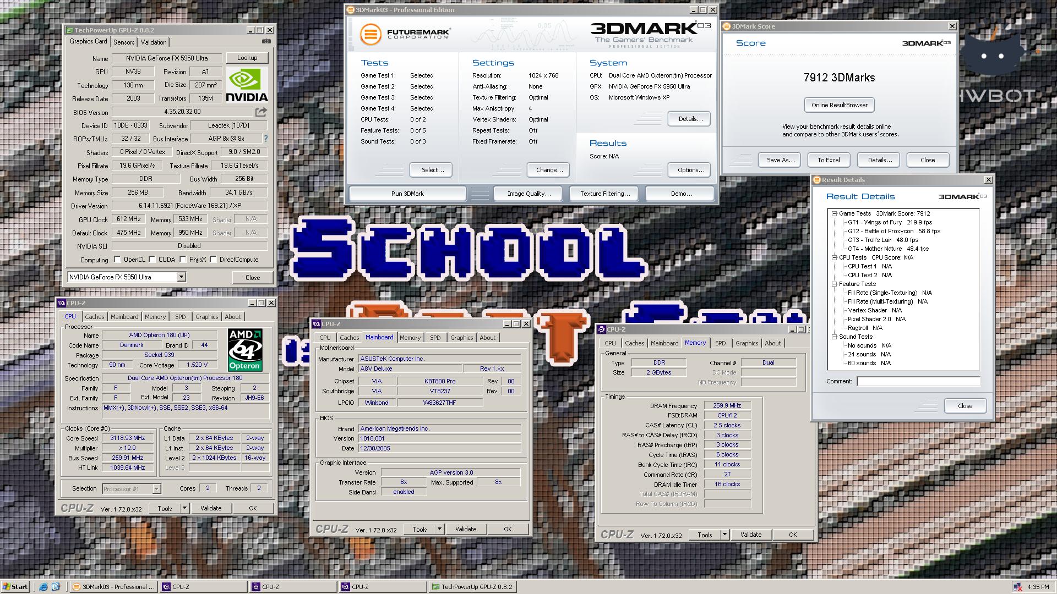
Task: Open the Graphics tab in the CPU-Z Memory window
Action: [x=747, y=343]
